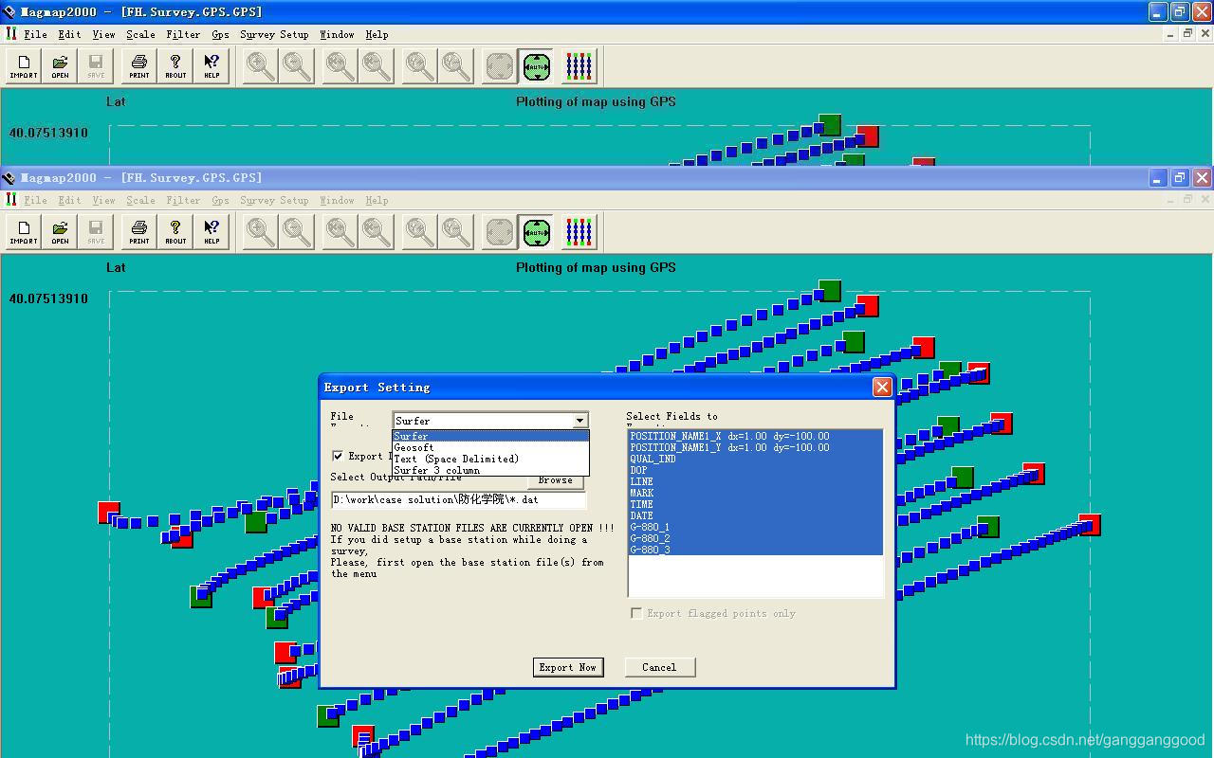Click the PRINT toolbar icon
The height and width of the screenshot is (758, 1214).
click(x=138, y=231)
